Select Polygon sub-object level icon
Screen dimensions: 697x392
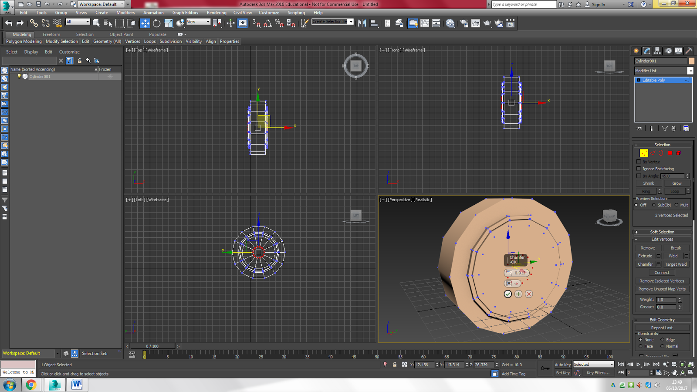click(670, 153)
